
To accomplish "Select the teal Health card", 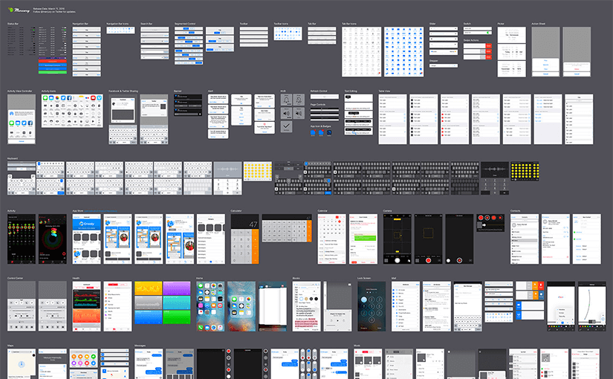I will pyautogui.click(x=177, y=302).
